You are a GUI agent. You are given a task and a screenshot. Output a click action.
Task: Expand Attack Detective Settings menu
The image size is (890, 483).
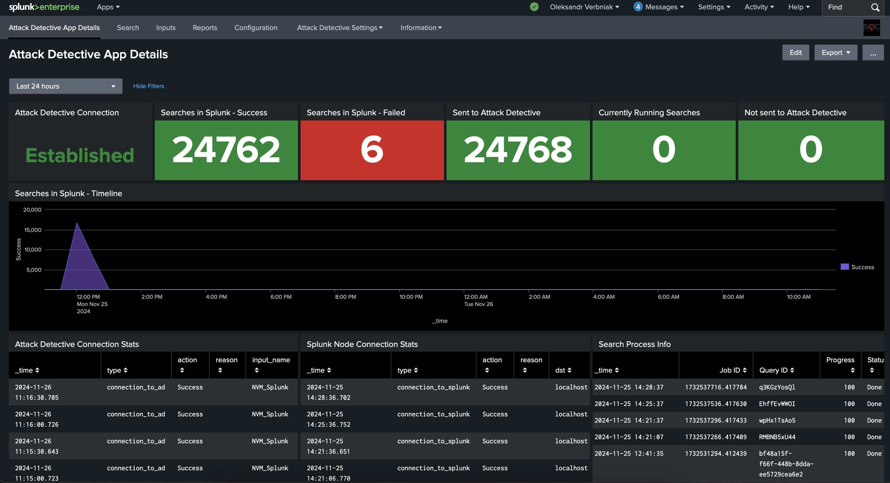(x=340, y=28)
